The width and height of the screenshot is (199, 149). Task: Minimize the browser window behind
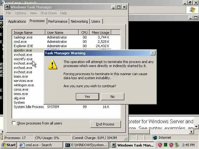185,3
